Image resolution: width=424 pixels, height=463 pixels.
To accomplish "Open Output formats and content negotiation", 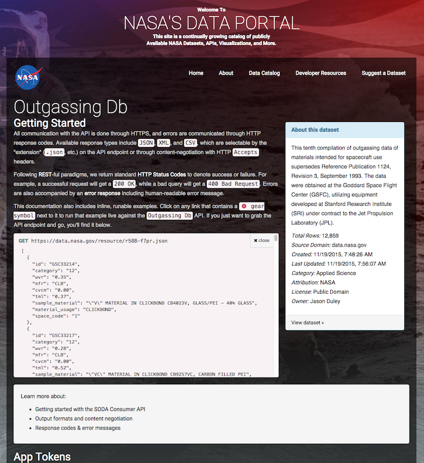I will (x=84, y=418).
